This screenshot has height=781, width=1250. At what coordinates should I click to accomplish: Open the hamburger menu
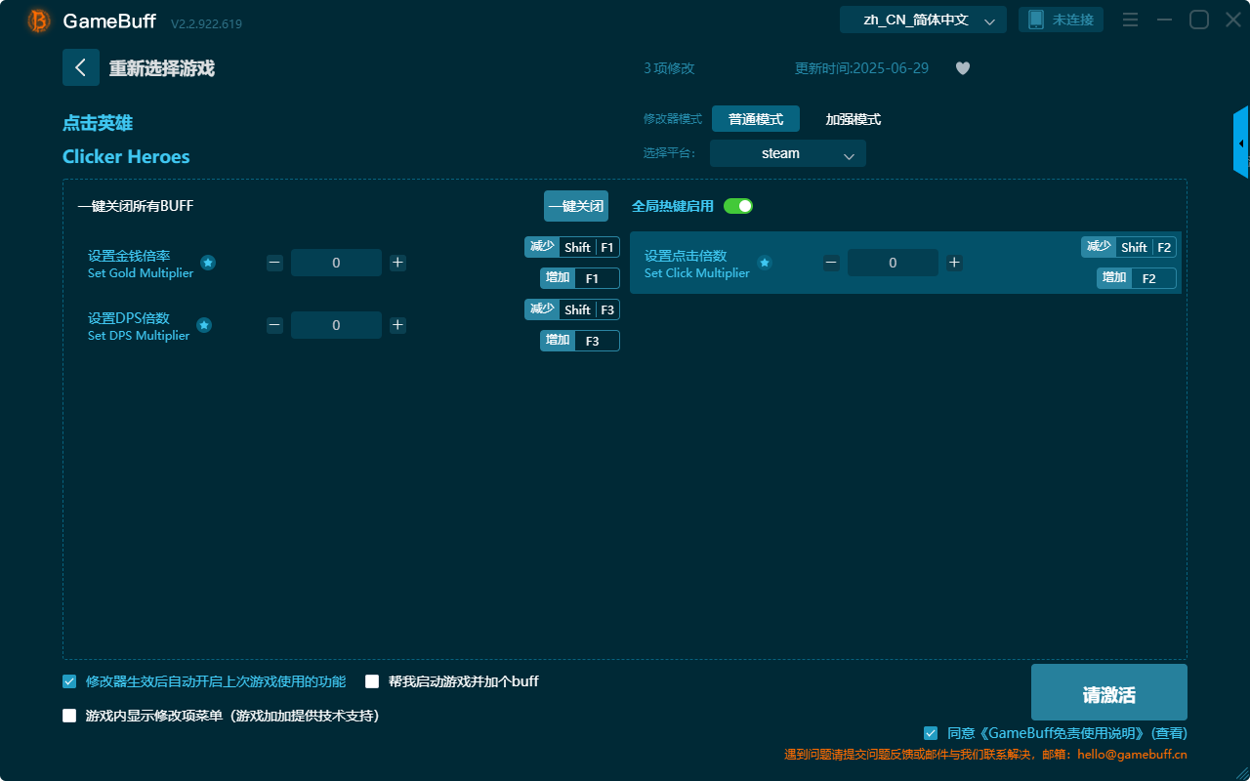pyautogui.click(x=1130, y=19)
